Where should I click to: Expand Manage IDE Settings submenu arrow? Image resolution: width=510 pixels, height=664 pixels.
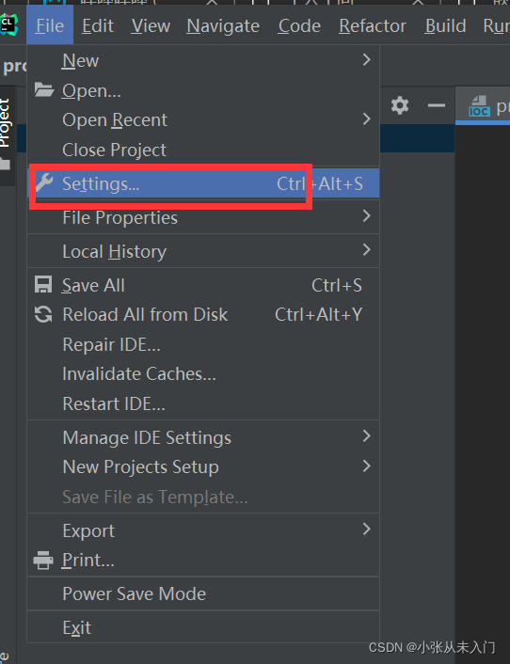tap(367, 435)
